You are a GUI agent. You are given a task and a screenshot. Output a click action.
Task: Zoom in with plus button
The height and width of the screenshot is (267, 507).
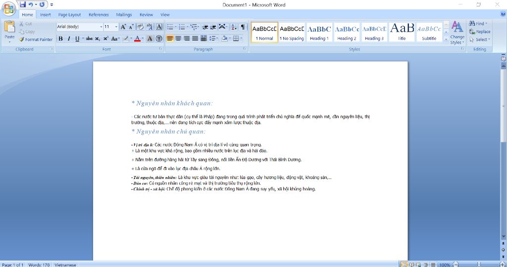click(502, 265)
